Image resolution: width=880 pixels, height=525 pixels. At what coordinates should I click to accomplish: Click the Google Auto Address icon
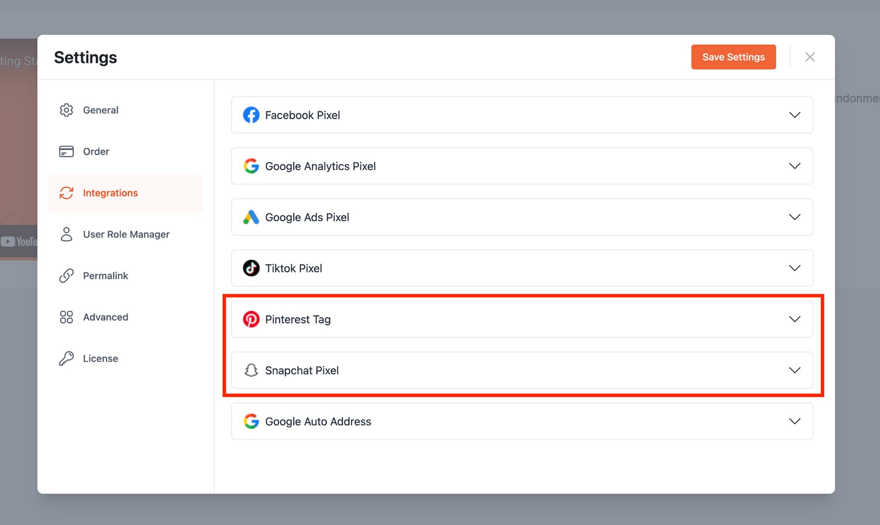coord(251,421)
